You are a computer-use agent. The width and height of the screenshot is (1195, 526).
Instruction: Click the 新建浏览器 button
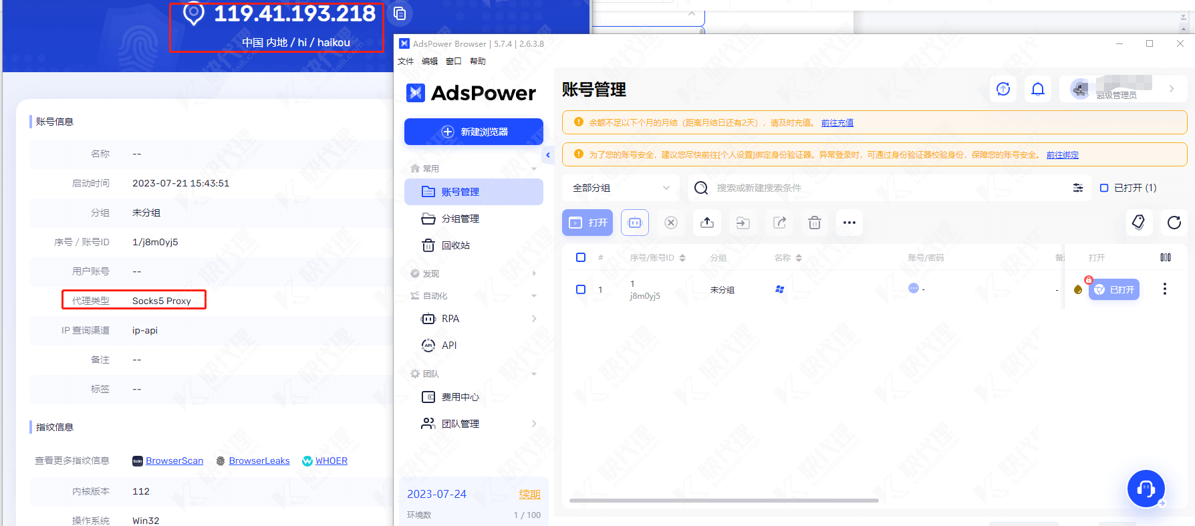pyautogui.click(x=473, y=132)
